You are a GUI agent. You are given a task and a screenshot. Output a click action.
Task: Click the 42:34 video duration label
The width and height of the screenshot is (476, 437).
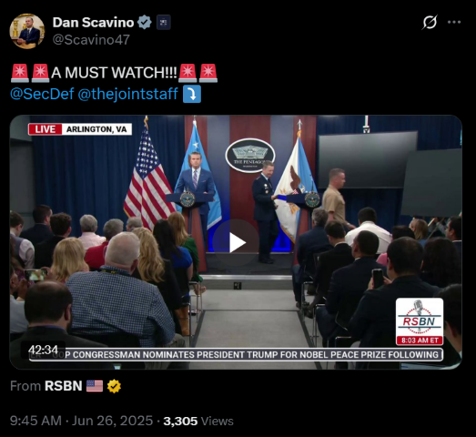click(43, 351)
